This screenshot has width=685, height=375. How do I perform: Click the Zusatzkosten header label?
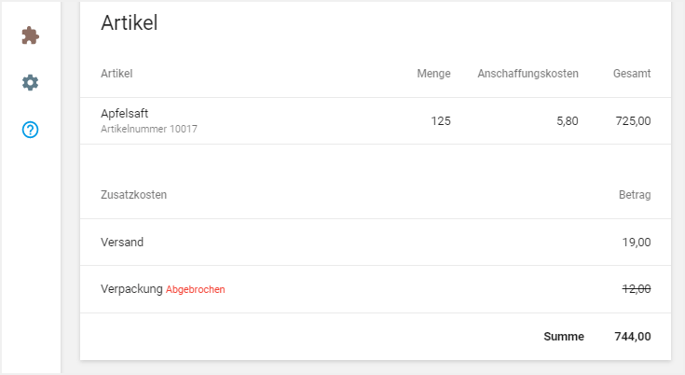[x=133, y=195]
